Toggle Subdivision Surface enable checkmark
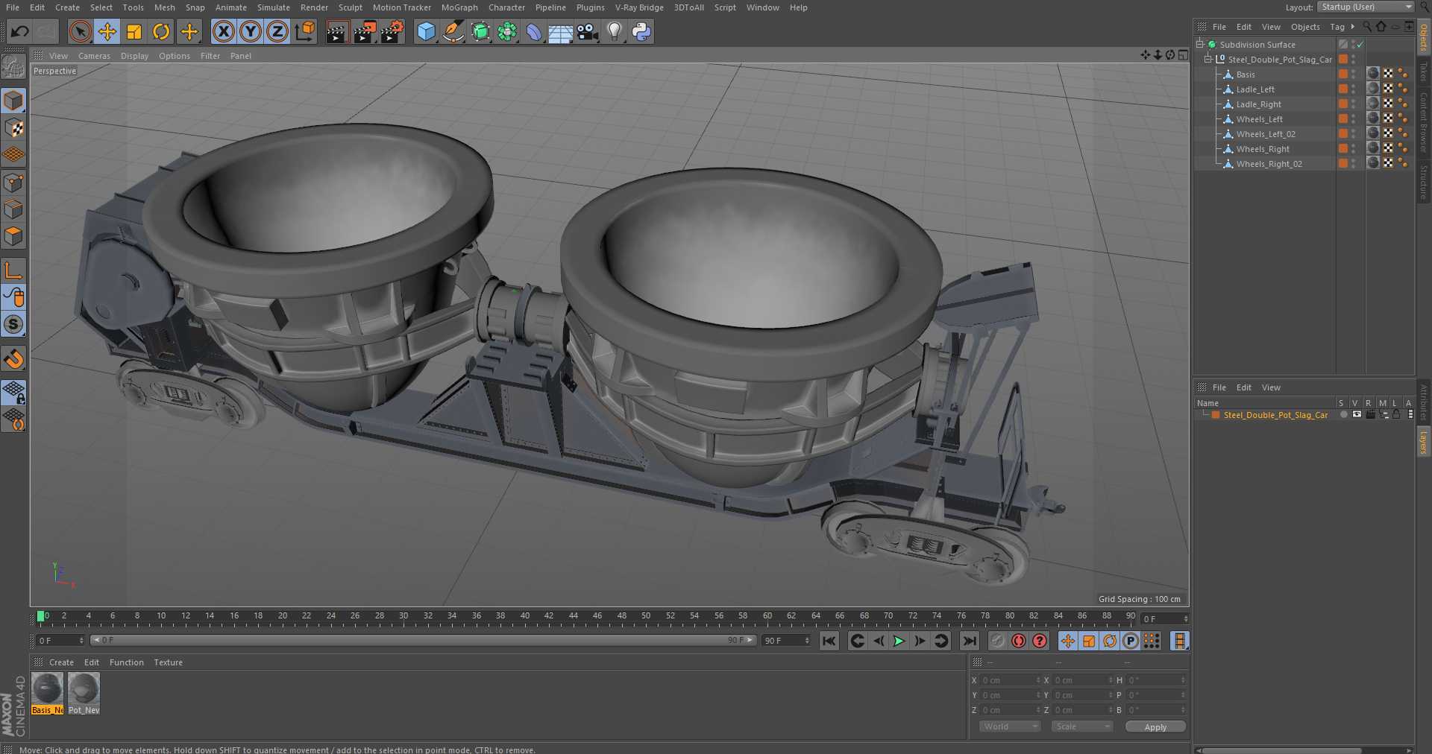The image size is (1432, 754). point(1360,45)
